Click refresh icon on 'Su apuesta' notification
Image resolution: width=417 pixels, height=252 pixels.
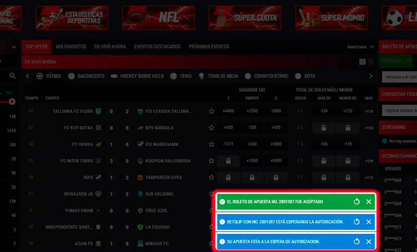357,242
